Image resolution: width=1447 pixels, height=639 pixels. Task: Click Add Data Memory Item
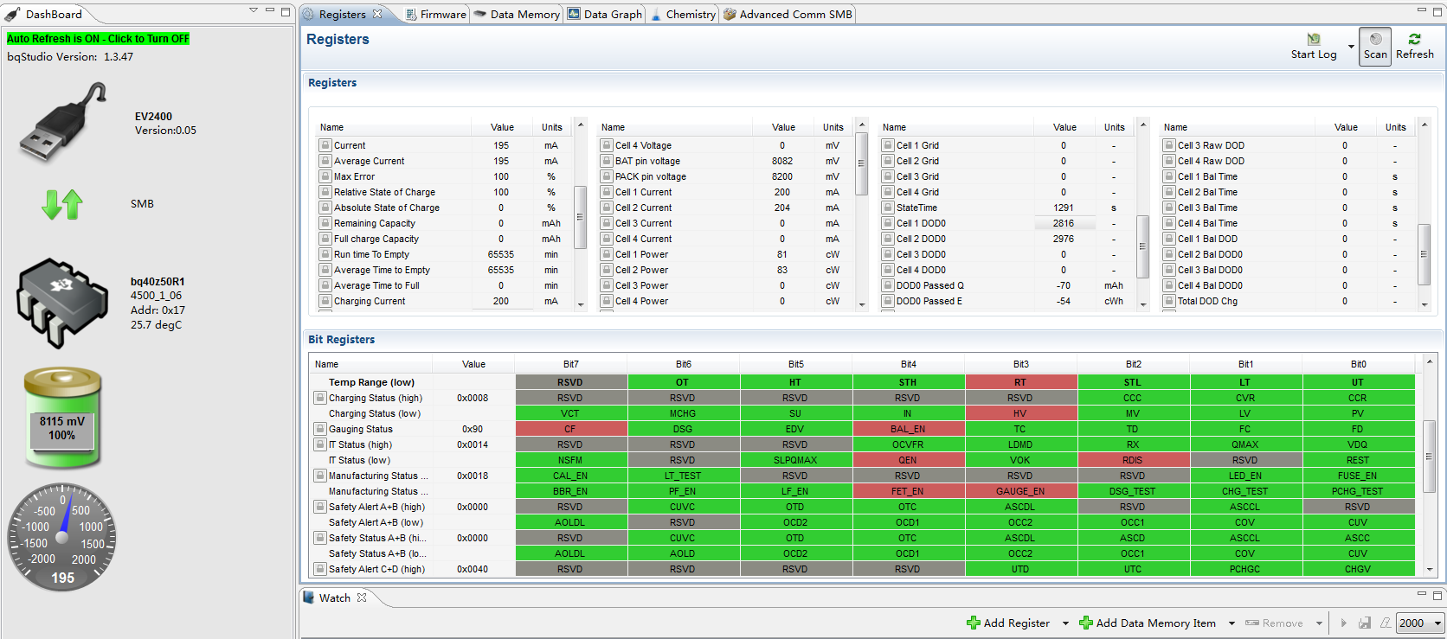coord(1148,623)
